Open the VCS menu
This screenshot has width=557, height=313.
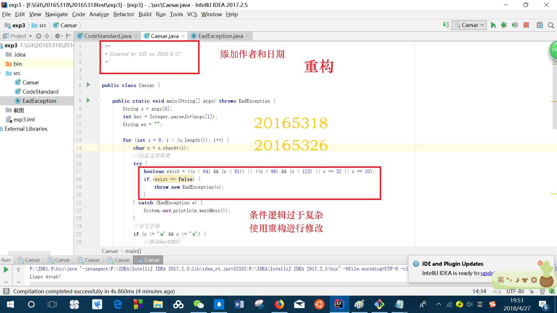tap(192, 14)
